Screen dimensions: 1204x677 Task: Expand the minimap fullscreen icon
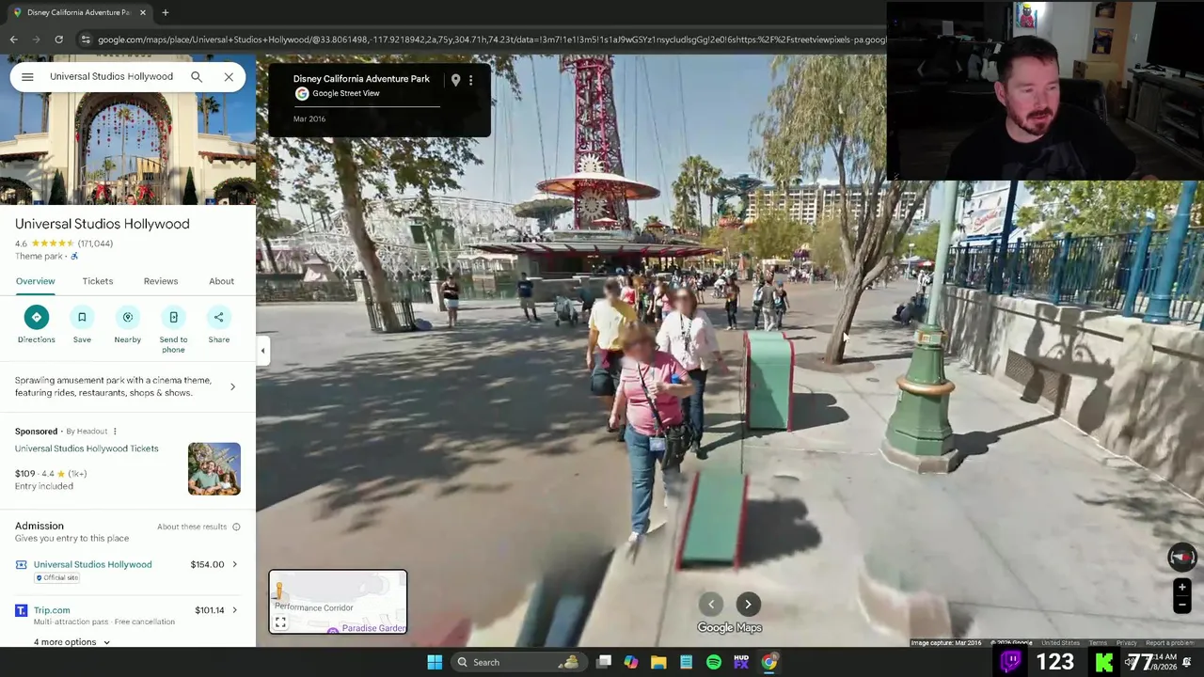[280, 622]
